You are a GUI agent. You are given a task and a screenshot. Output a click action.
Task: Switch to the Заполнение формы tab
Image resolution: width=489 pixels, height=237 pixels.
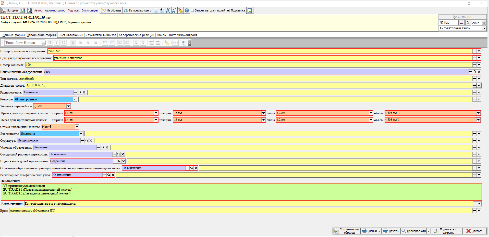(42, 35)
